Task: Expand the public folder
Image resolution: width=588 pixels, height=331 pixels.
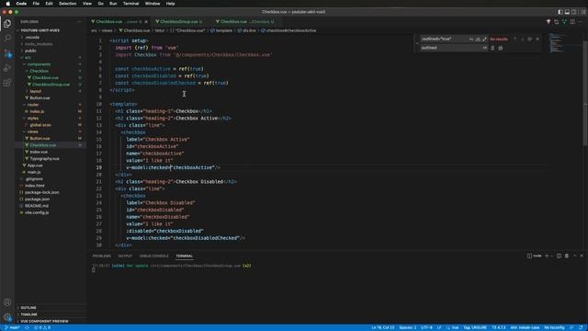Action: pyautogui.click(x=30, y=51)
